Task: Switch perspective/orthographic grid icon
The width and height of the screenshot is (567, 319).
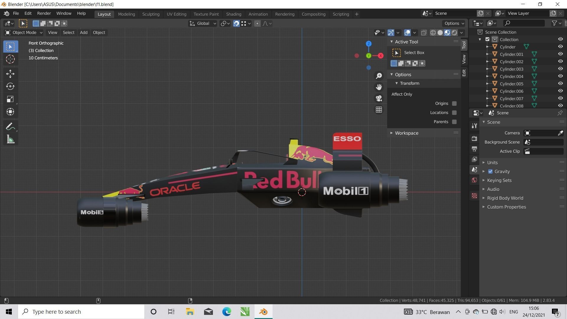Action: [379, 110]
